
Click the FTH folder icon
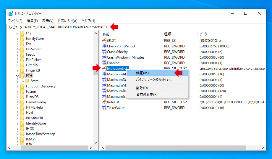click(x=22, y=76)
